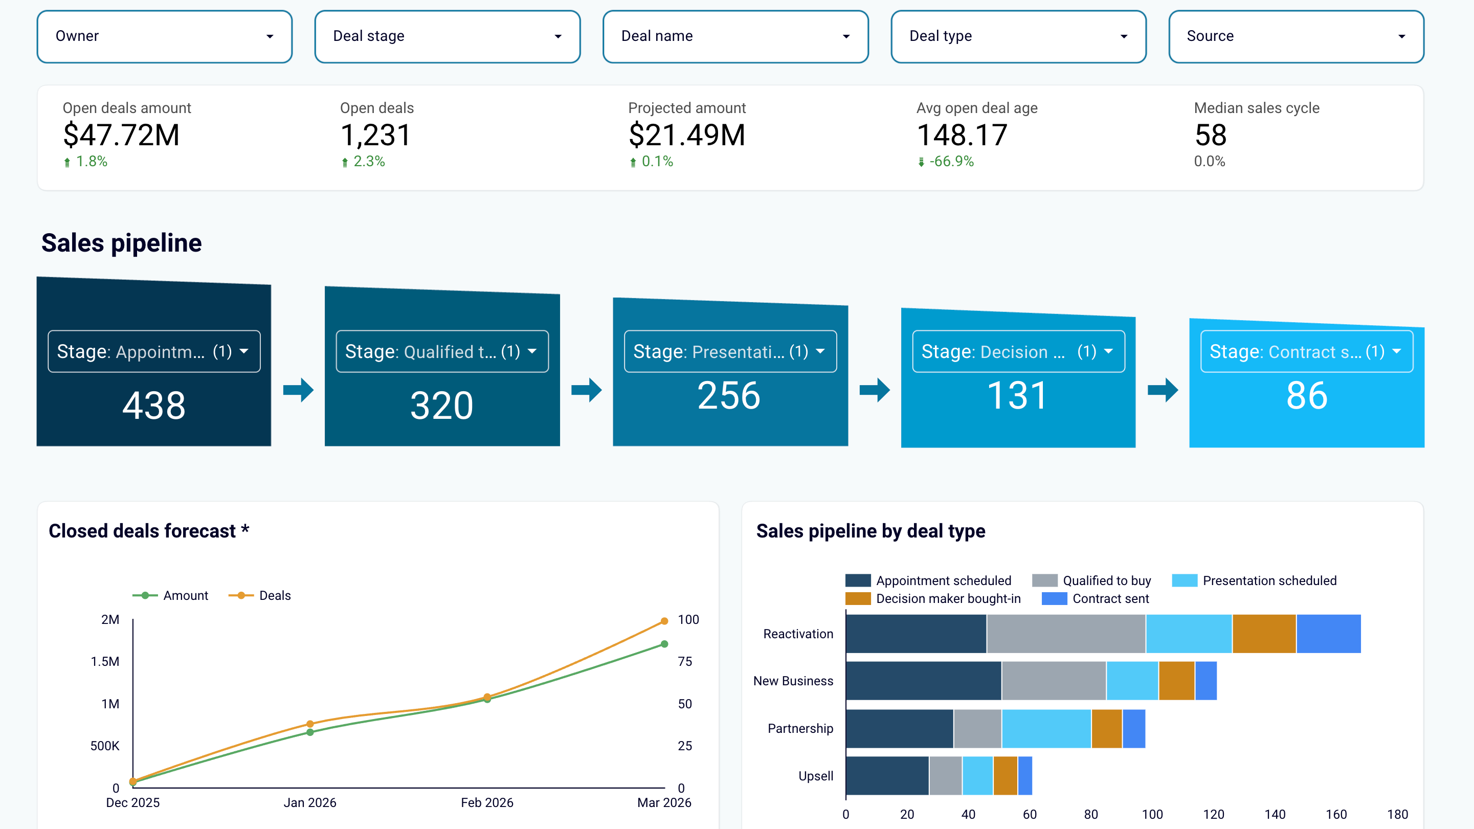Open Stage: Contract sent selector
Screen dimensions: 1474x829
click(x=1306, y=351)
